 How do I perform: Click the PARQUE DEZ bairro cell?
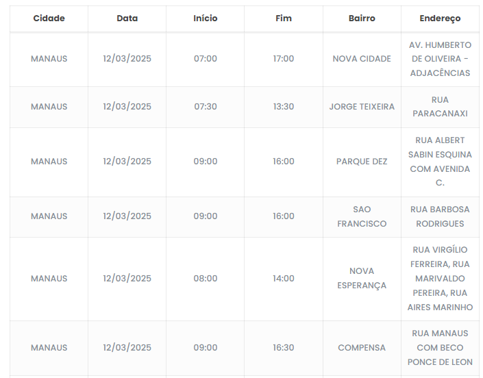362,162
